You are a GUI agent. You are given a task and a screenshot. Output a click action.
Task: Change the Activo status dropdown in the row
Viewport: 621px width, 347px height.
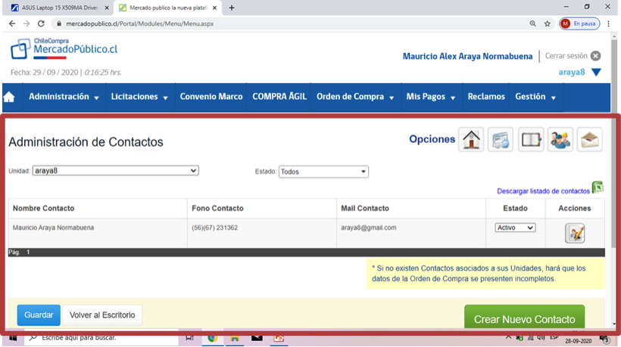pyautogui.click(x=515, y=228)
